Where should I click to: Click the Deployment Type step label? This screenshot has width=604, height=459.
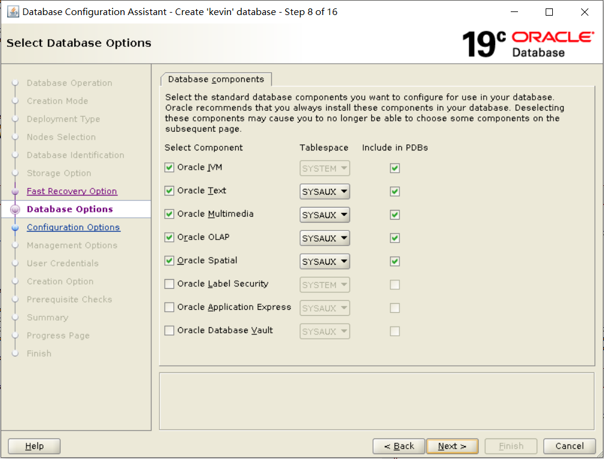point(63,119)
